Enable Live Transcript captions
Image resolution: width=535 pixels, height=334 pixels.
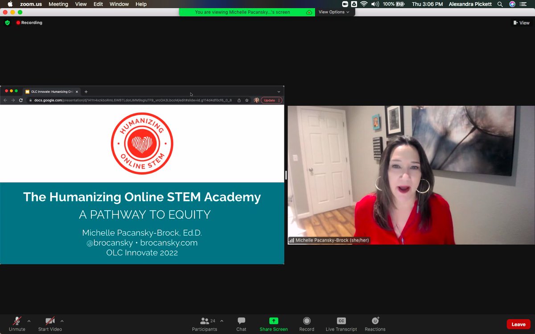(x=341, y=324)
